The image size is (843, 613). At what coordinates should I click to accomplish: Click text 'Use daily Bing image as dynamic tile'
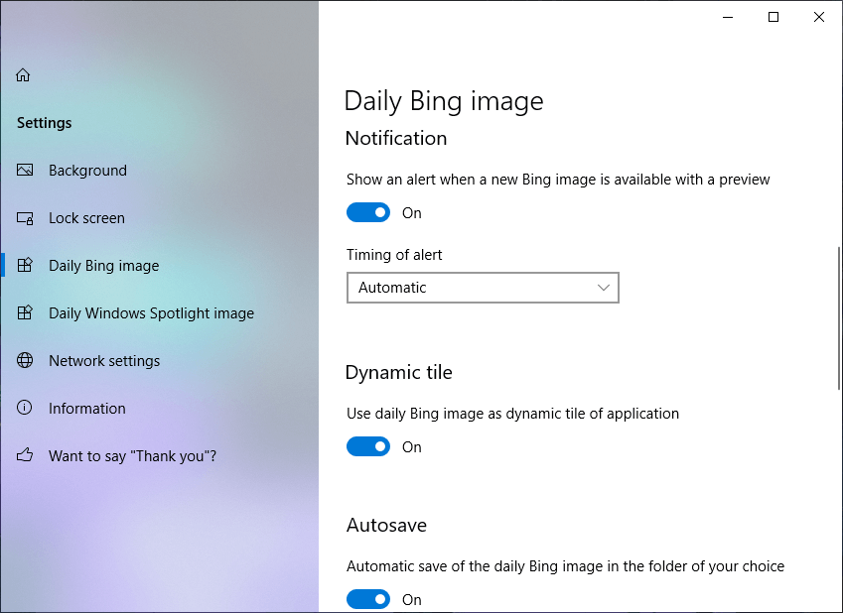pyautogui.click(x=468, y=414)
